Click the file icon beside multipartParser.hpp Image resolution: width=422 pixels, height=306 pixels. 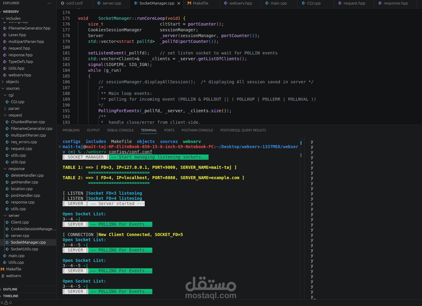tap(5, 42)
